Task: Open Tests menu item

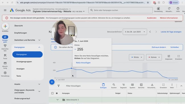Action: [18, 76]
